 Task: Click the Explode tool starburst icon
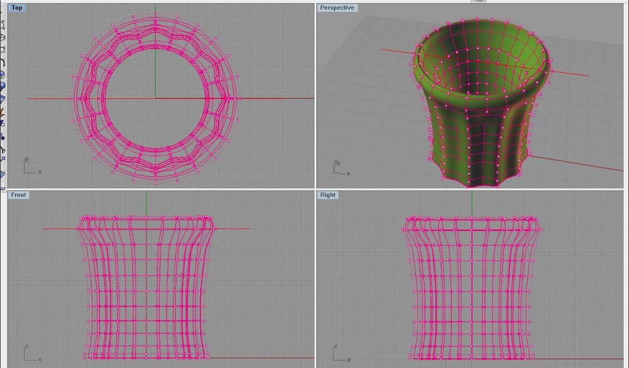(2, 112)
